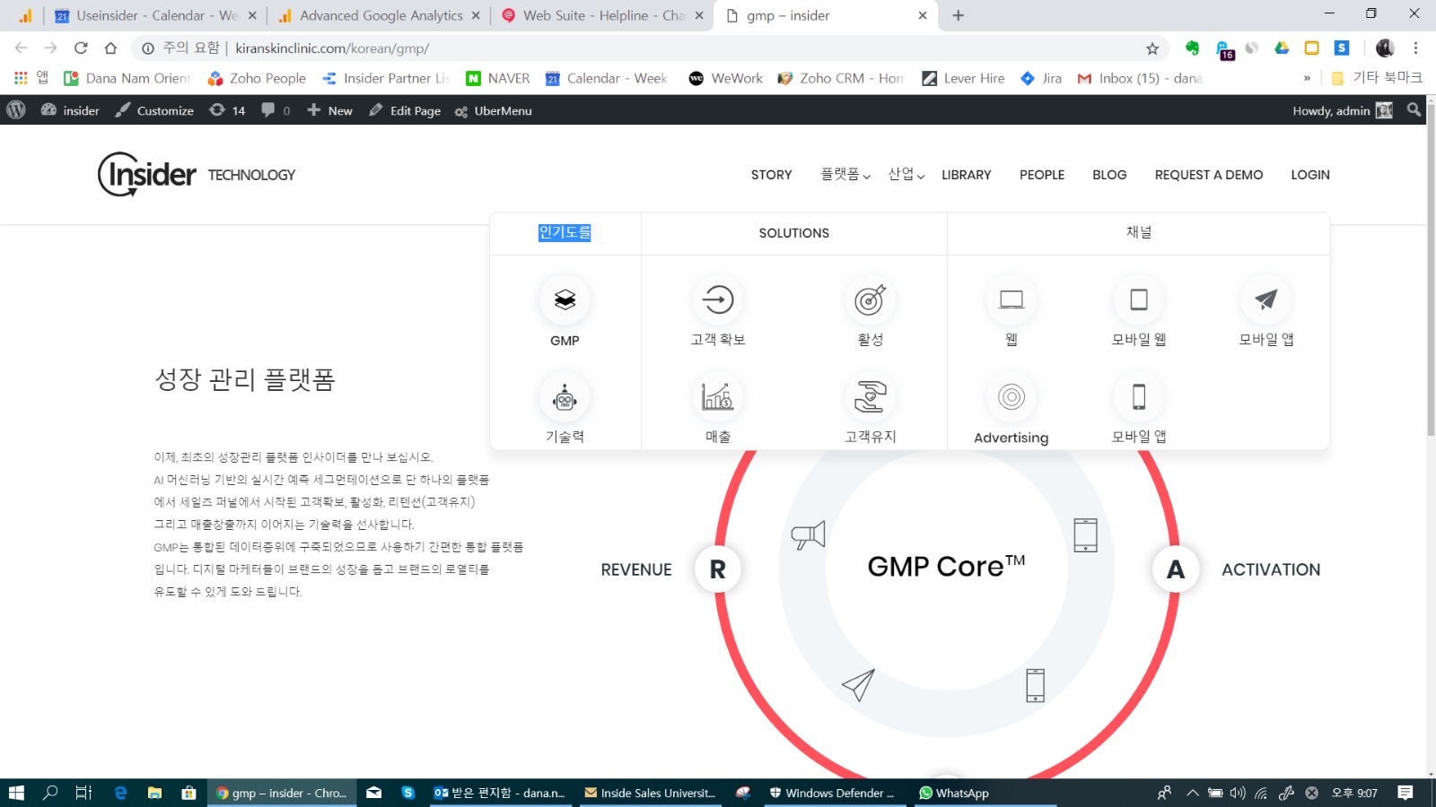Click the 매출 chart icon

(x=718, y=396)
